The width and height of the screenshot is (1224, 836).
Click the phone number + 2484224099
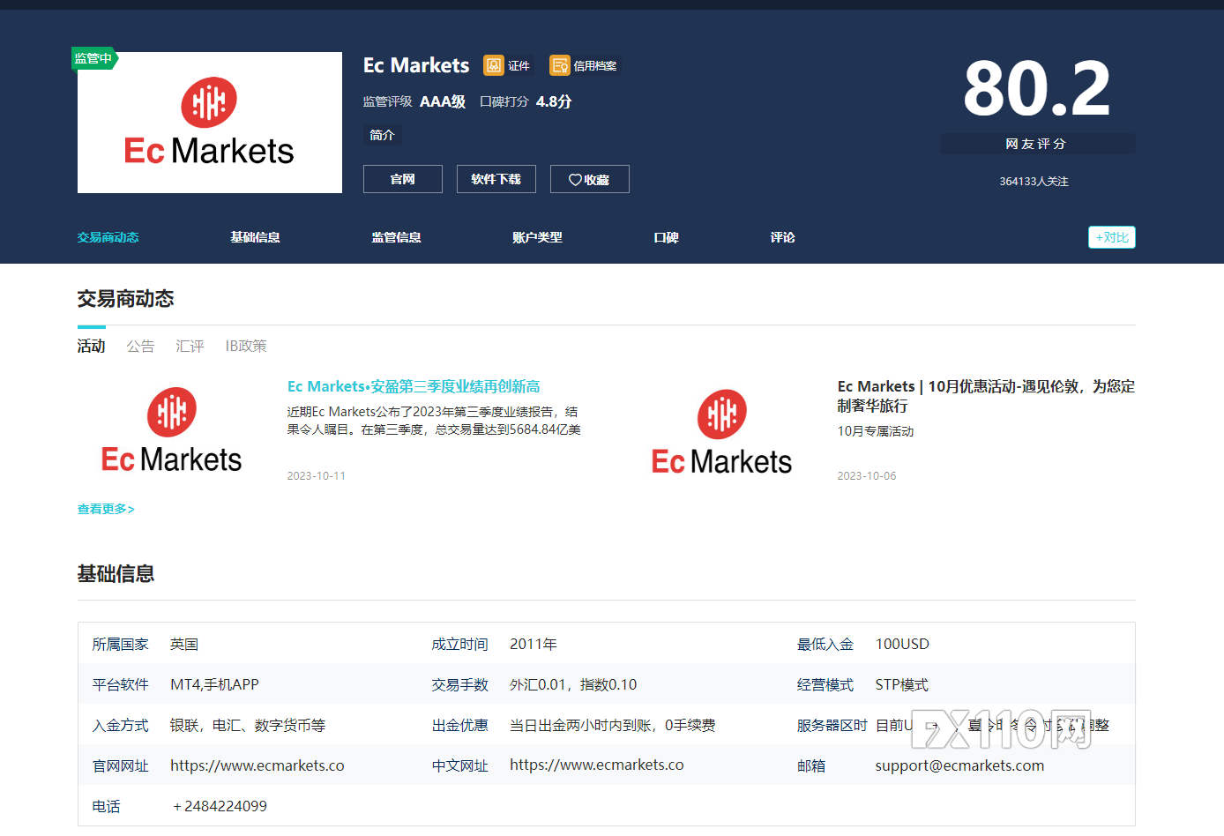click(220, 806)
